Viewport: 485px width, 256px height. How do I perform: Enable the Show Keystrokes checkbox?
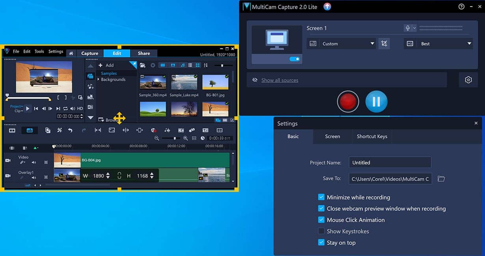point(321,231)
